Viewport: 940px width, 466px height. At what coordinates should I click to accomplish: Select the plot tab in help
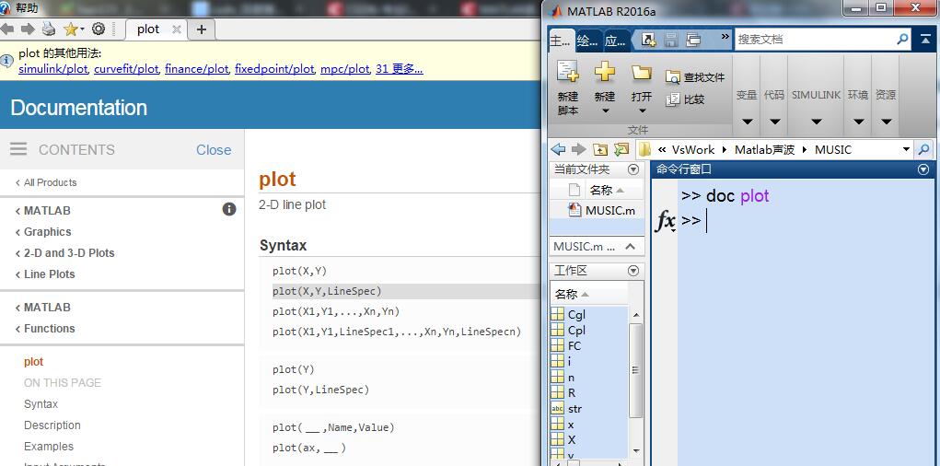coord(148,29)
